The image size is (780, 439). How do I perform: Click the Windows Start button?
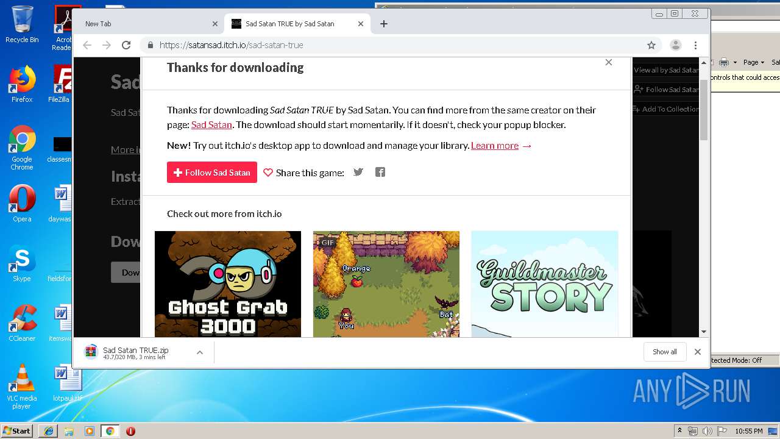(16, 431)
